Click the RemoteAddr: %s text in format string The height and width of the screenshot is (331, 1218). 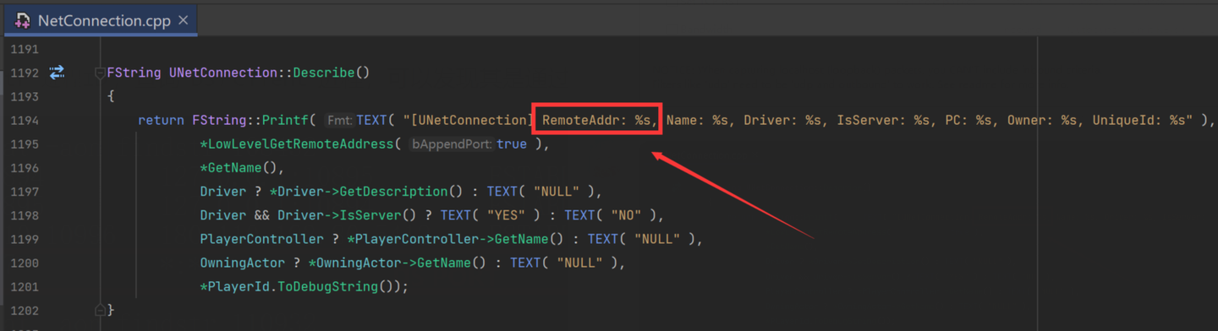[x=597, y=120]
